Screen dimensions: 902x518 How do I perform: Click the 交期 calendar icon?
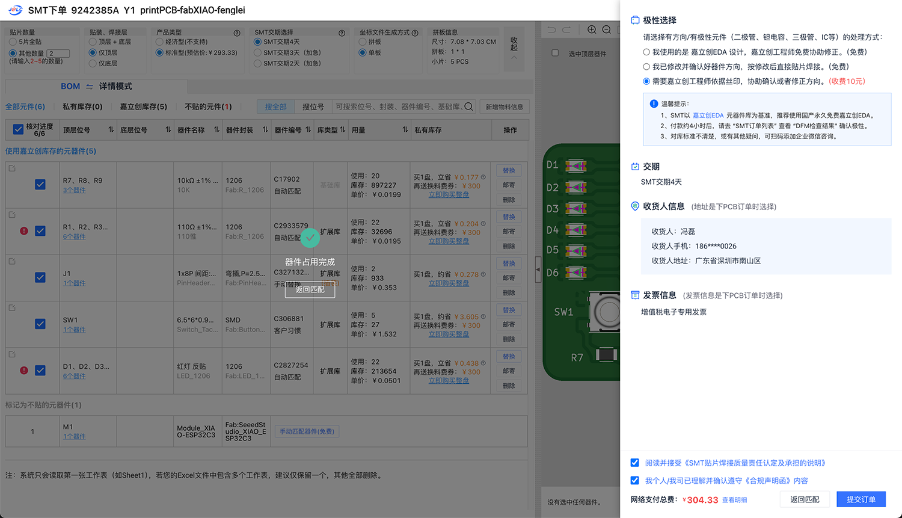[x=635, y=167]
